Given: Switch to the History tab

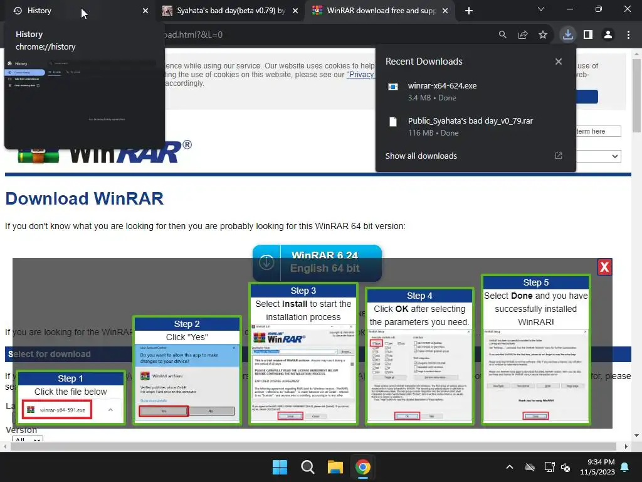Looking at the screenshot, I should 78,11.
